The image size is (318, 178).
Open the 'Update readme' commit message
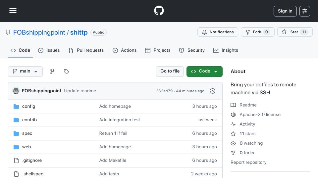pos(80,91)
